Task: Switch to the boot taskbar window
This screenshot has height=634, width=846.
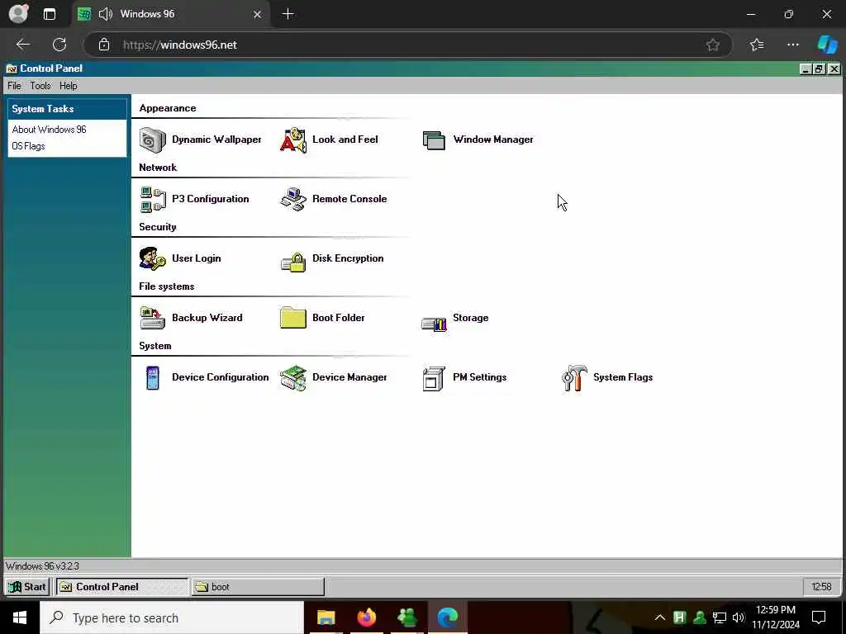Action: (258, 587)
